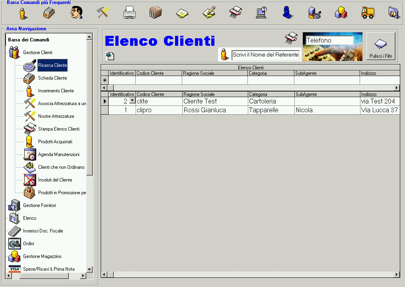Open the card file box toolbar icon
This screenshot has width=405, height=287.
coord(49,13)
